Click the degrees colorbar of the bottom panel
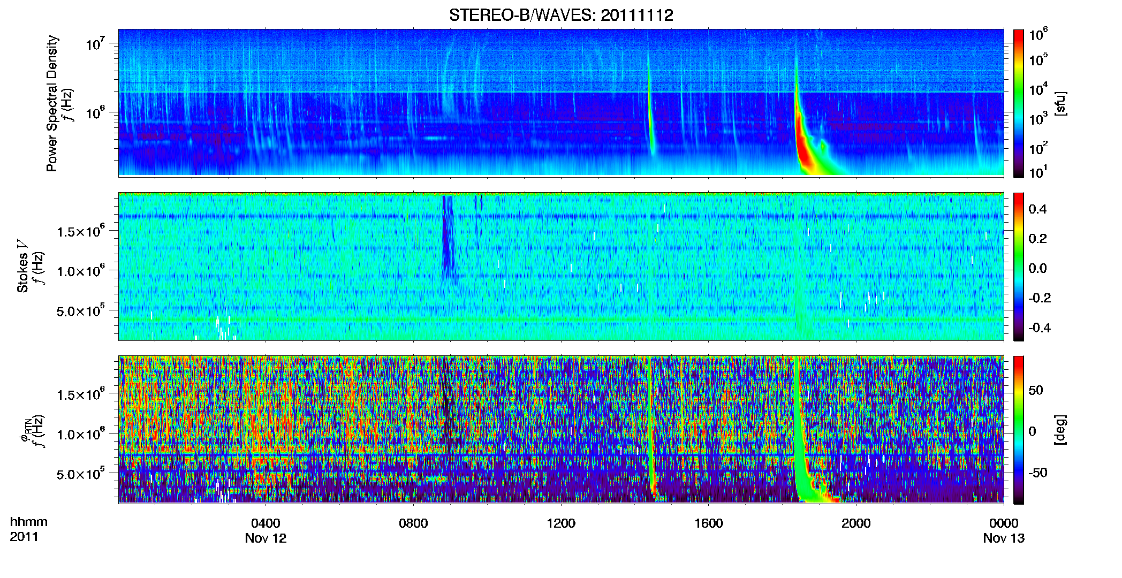Image resolution: width=1122 pixels, height=578 pixels. coord(1019,430)
